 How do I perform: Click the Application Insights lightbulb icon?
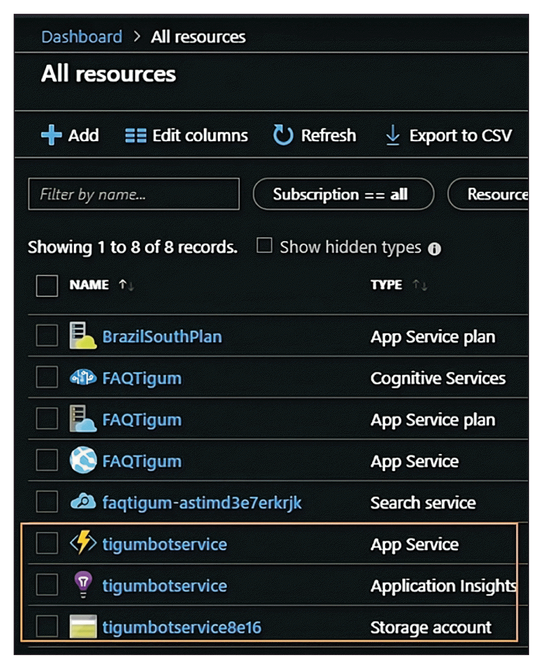[x=83, y=584]
